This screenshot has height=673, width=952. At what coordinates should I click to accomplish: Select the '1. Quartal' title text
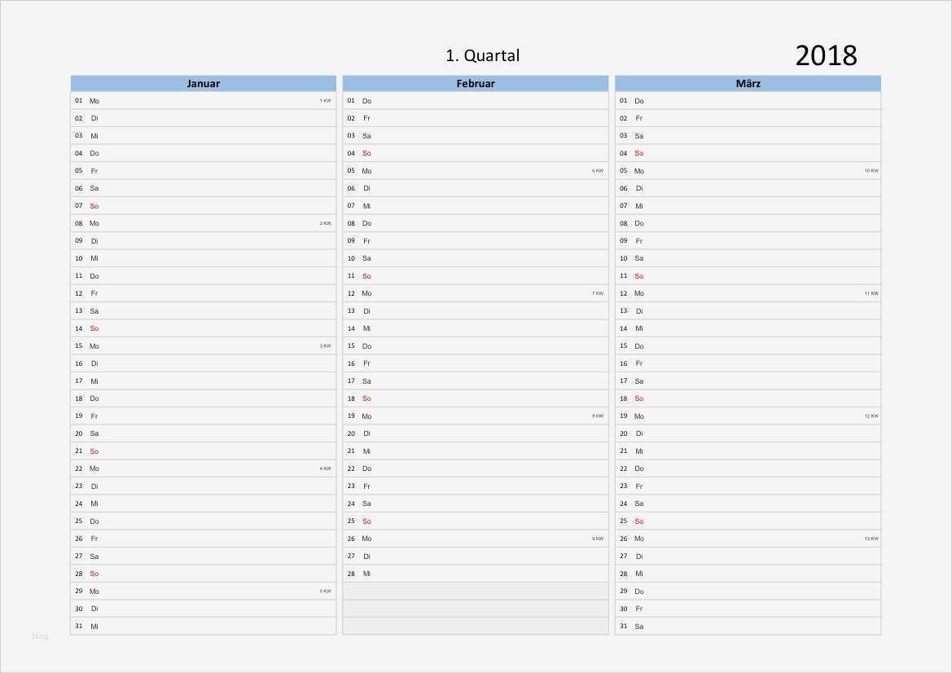point(482,55)
